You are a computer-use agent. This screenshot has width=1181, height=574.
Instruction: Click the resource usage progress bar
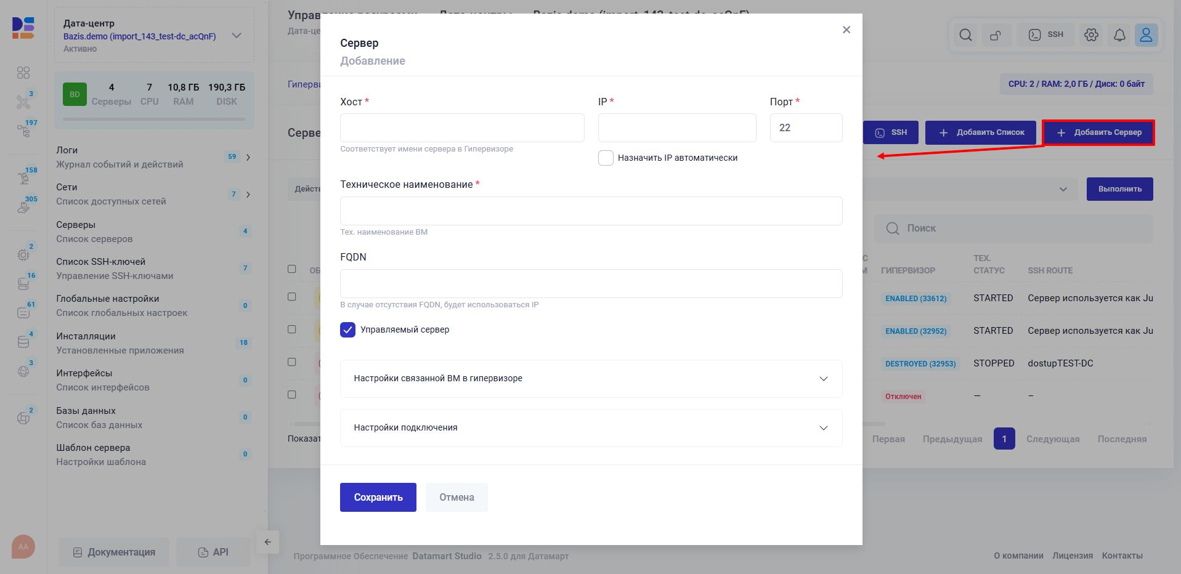coord(154,119)
